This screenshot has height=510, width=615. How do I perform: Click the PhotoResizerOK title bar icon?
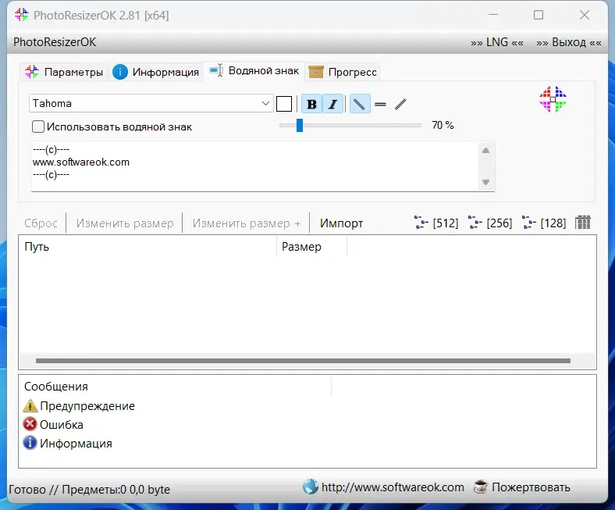pyautogui.click(x=22, y=15)
